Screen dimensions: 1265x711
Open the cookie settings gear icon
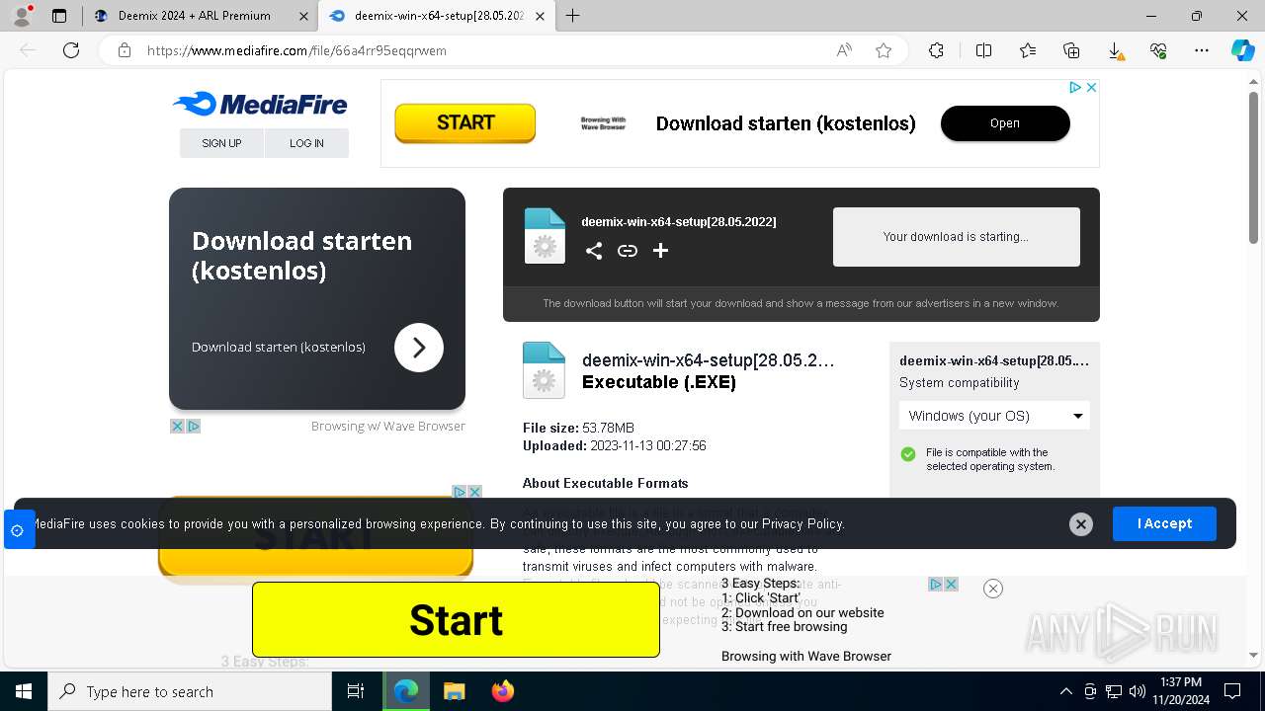[x=17, y=530]
